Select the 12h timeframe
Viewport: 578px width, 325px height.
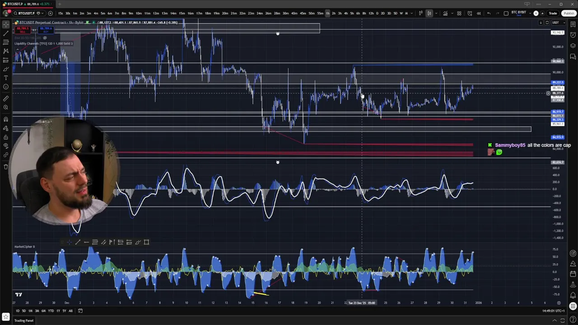click(x=371, y=13)
